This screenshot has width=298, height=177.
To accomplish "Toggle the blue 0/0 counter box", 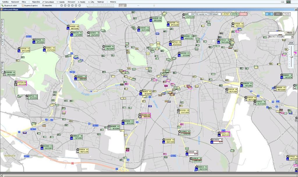I will pyautogui.click(x=269, y=14).
